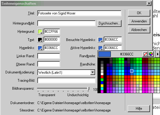Focus the Hintergrundbild path field

pyautogui.click(x=66, y=23)
